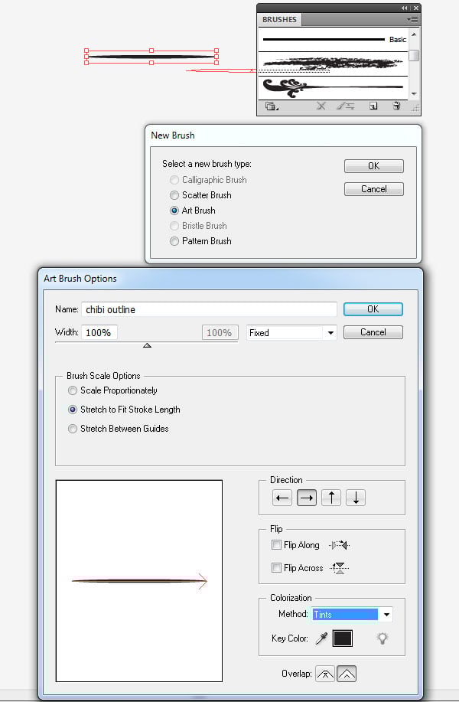Confirm Art Brush Options with OK
Viewport: 459px width, 702px height.
(x=373, y=309)
